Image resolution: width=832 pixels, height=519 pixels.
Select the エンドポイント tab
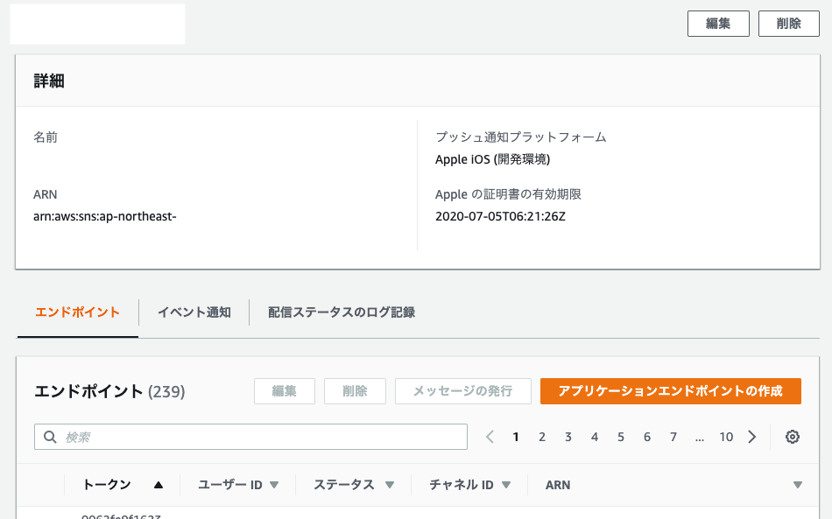77,312
